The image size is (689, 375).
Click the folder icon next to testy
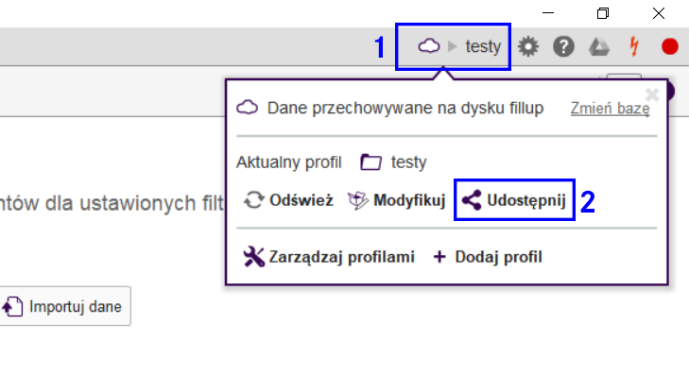point(370,162)
